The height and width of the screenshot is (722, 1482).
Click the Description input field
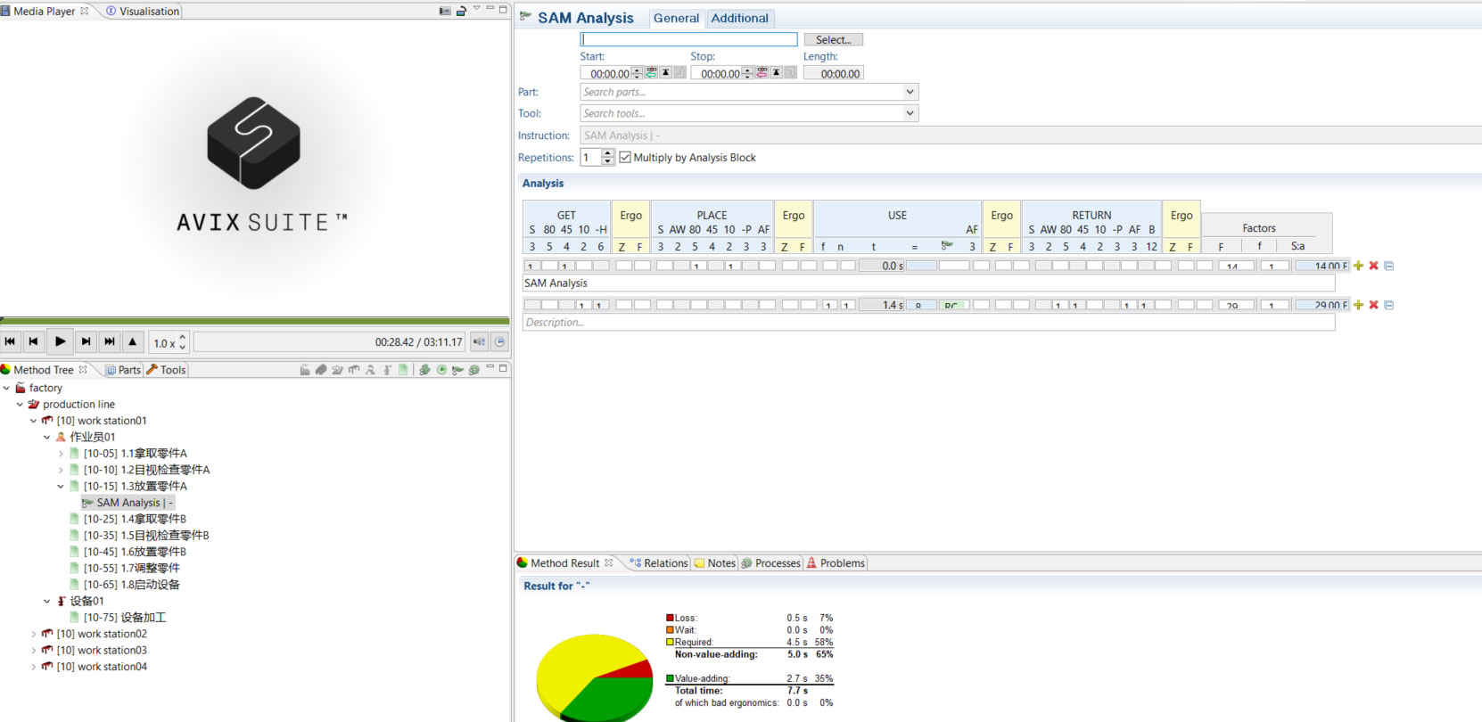927,323
